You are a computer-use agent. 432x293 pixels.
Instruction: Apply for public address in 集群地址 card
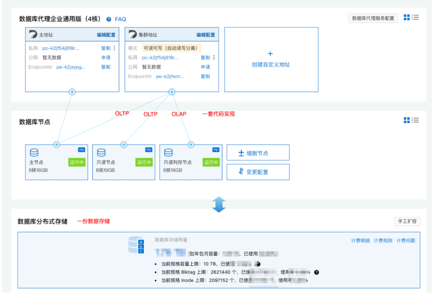pyautogui.click(x=205, y=67)
